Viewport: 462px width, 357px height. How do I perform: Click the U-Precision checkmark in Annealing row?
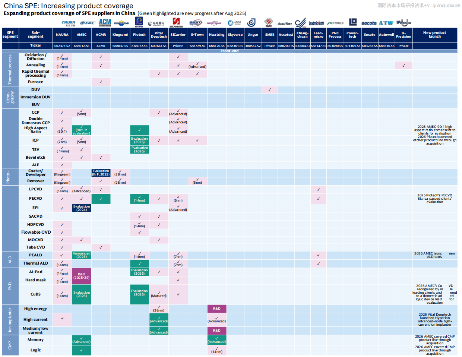(404, 65)
